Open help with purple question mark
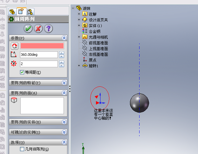198x154 pixels. click(x=48, y=28)
